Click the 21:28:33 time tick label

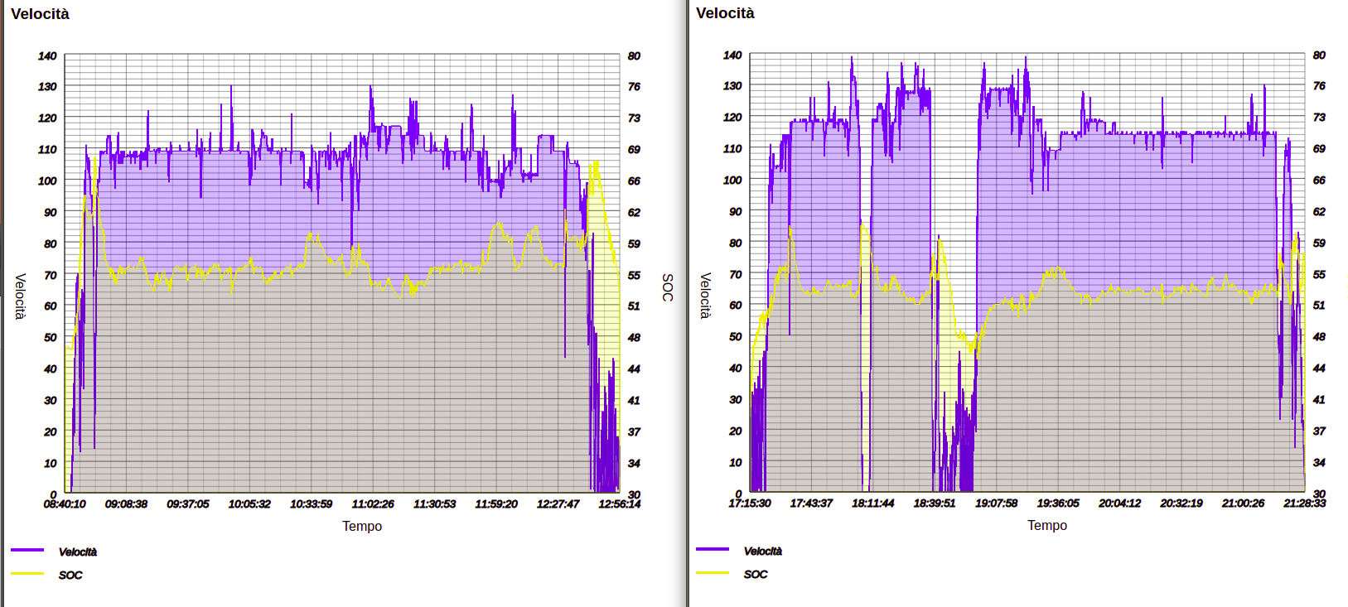pos(1305,503)
